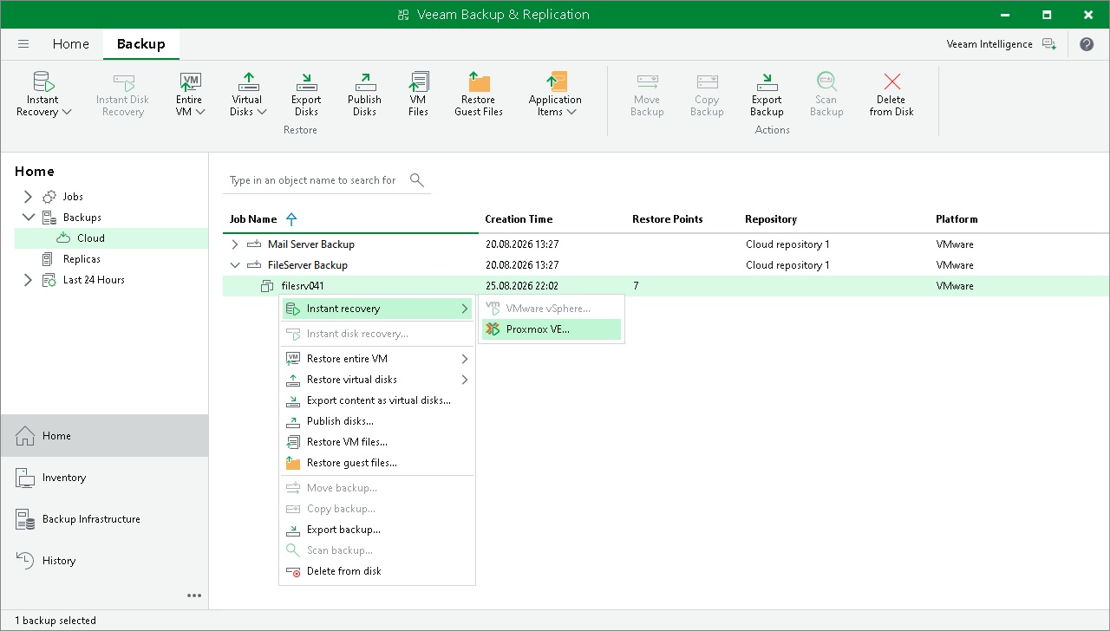Open the Backup Infrastructure view
Image resolution: width=1110 pixels, height=631 pixels.
pos(104,519)
